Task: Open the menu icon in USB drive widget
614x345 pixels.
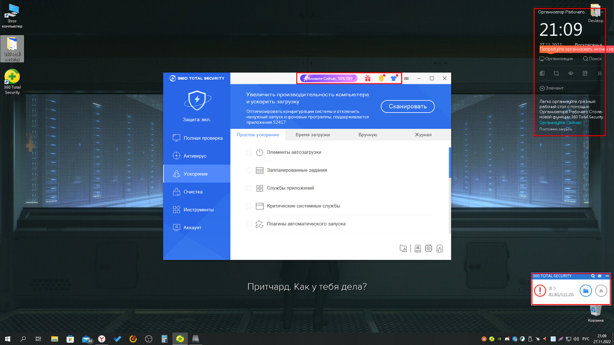Action: point(600,276)
